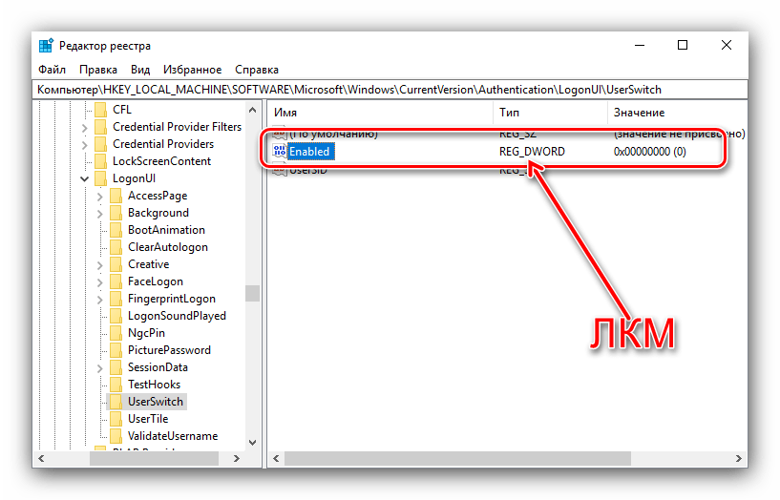Select the LogonUI folder icon

[x=100, y=177]
